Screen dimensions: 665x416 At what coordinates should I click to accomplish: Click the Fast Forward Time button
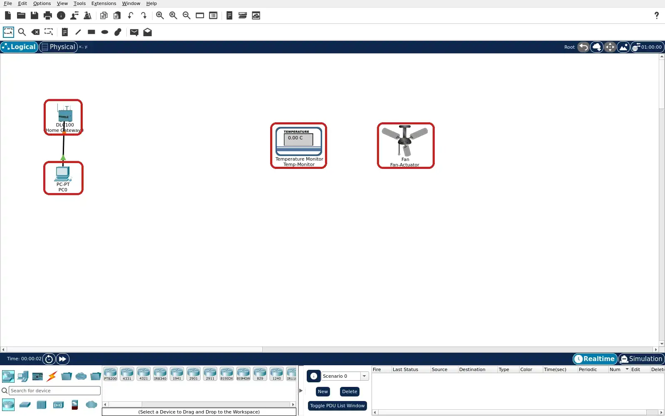(x=63, y=359)
